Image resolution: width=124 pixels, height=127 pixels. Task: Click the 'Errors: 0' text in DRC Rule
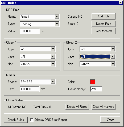[x=73, y=24]
